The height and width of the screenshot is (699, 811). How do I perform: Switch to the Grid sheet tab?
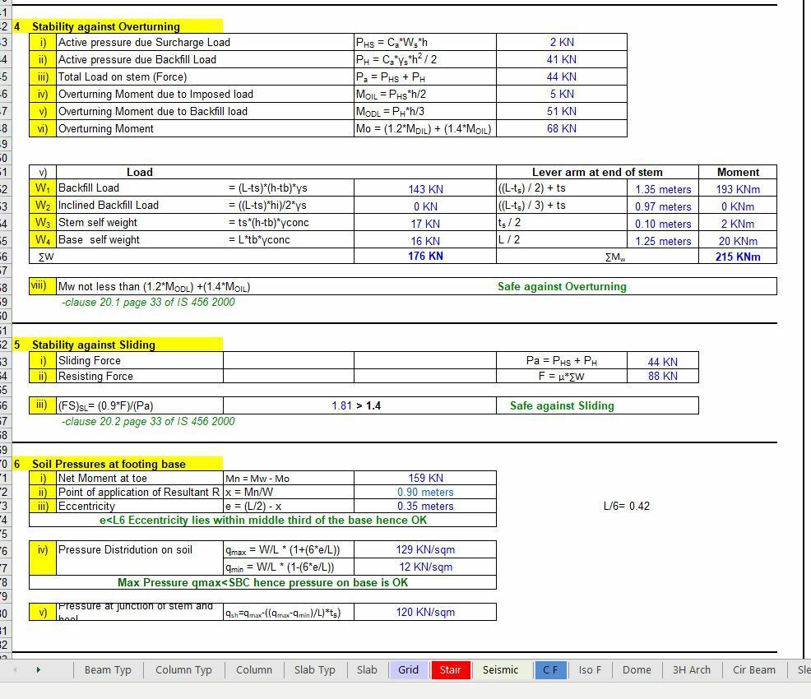click(x=408, y=670)
